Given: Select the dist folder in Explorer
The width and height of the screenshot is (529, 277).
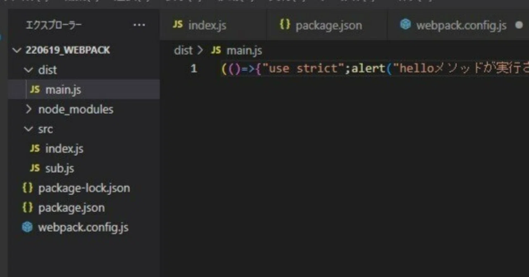Looking at the screenshot, I should tap(84, 70).
